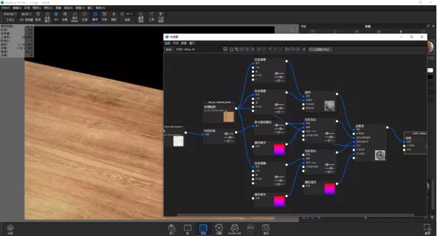Screen dimensions: 437x236
Task: Open the File menu in main menu bar
Action: [x=5, y=8]
